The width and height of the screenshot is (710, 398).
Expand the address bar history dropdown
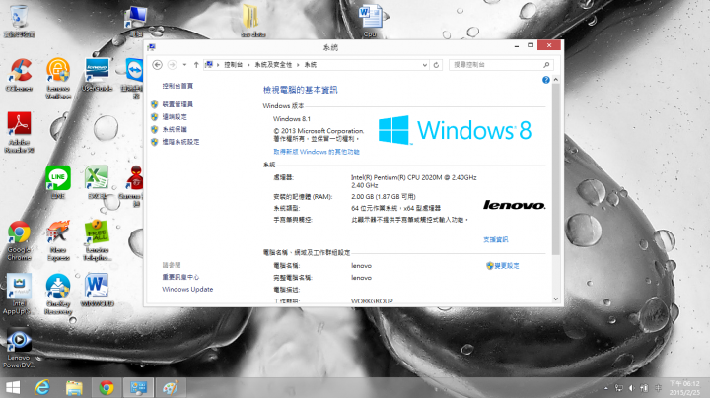tap(425, 65)
